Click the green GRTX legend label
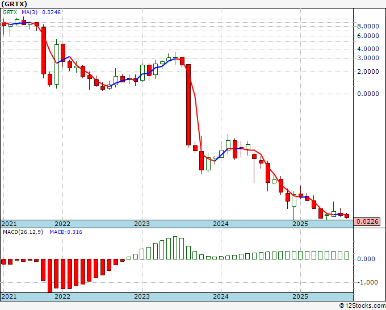This screenshot has width=386, height=310. (10, 12)
